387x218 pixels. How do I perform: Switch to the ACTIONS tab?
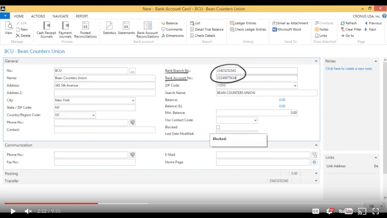coord(38,16)
